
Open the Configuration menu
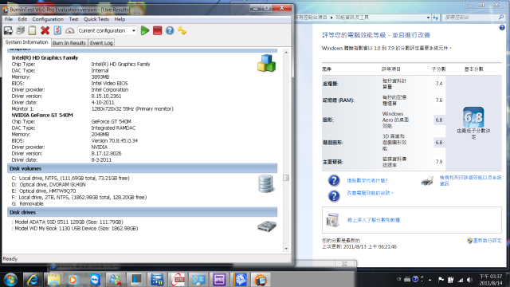coord(48,19)
